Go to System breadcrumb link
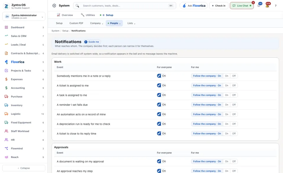This screenshot has height=173, width=283. pyautogui.click(x=55, y=31)
